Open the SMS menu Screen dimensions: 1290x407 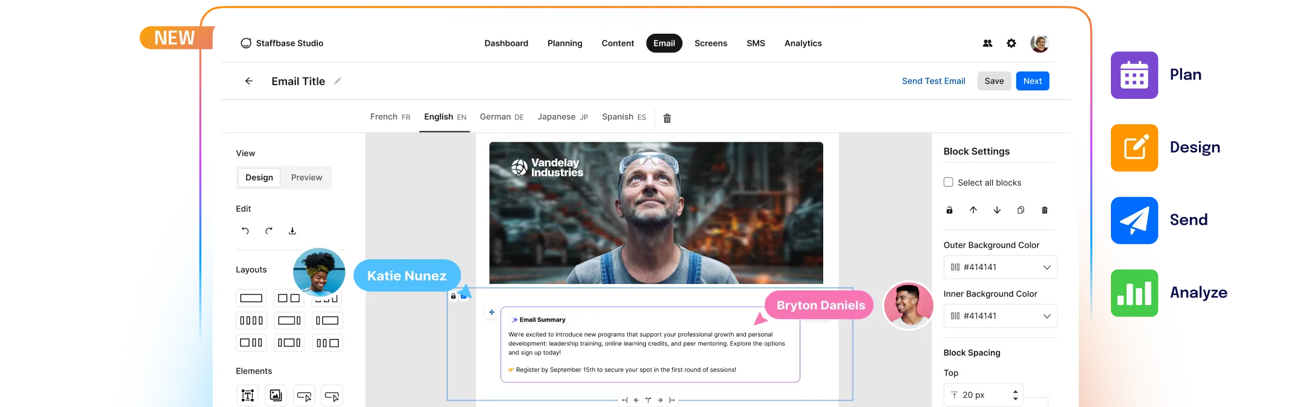pyautogui.click(x=756, y=43)
